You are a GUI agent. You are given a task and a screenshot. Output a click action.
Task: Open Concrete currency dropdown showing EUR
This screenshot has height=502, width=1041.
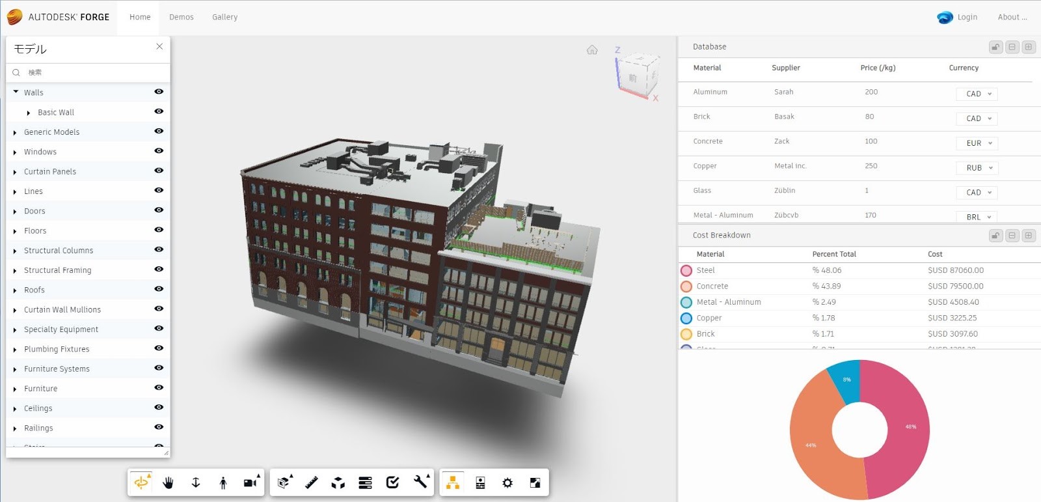tap(977, 143)
